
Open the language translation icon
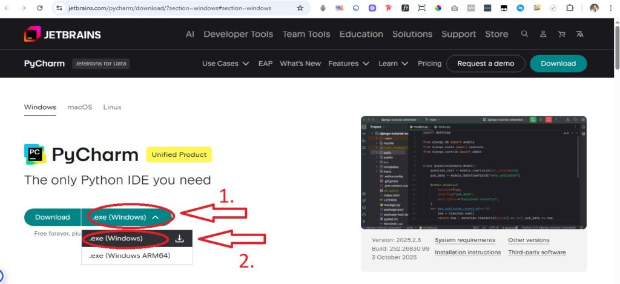(579, 35)
